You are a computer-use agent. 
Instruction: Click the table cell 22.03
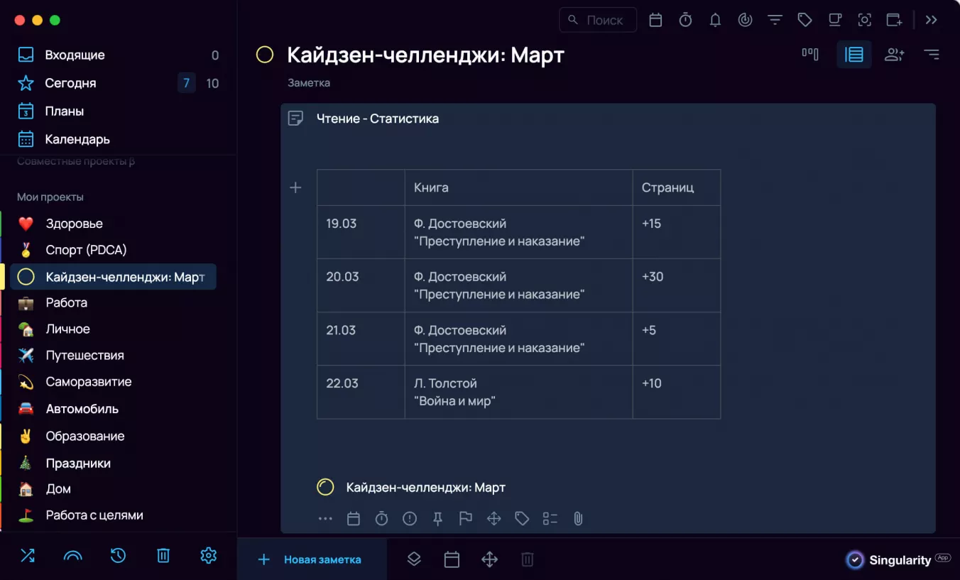pos(361,392)
